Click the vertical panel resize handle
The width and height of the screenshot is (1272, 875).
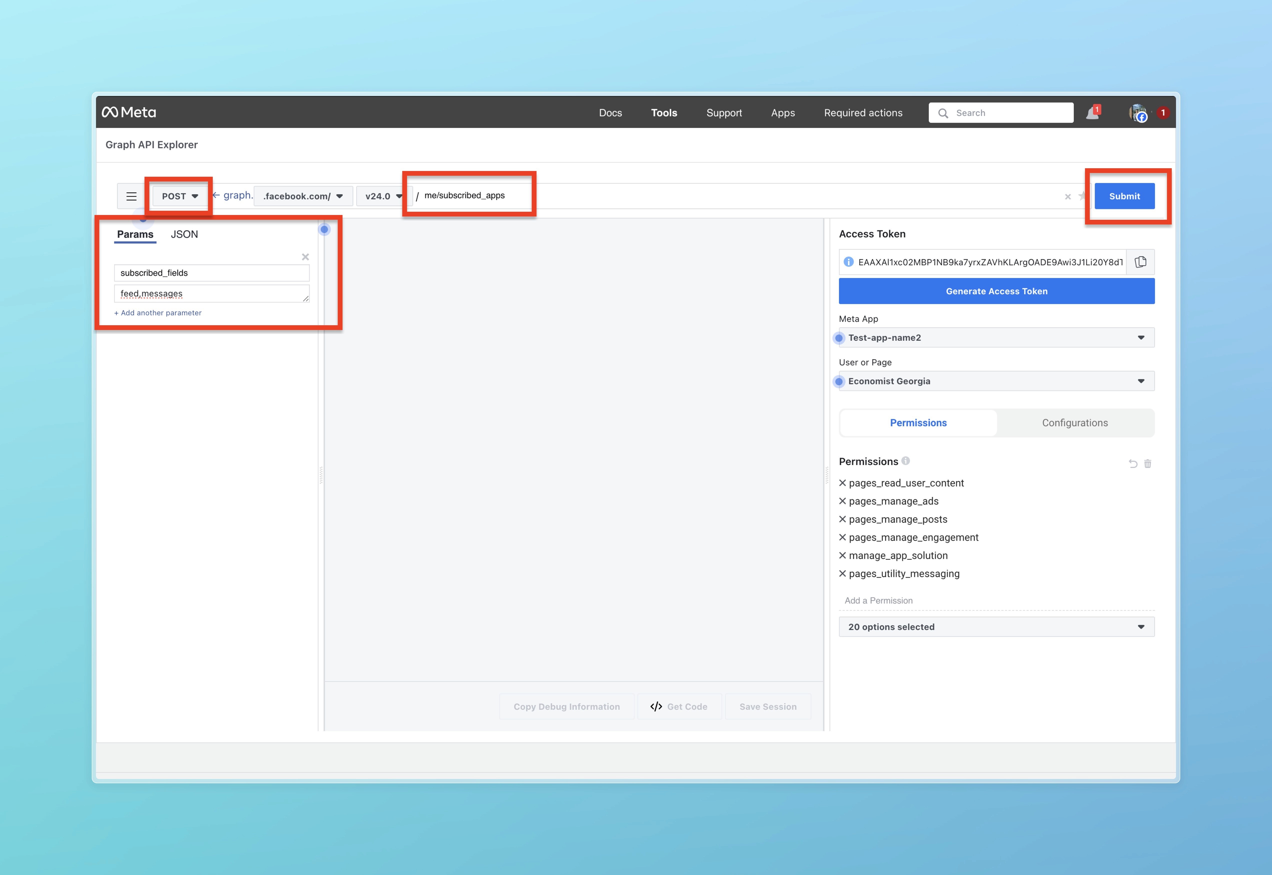321,475
